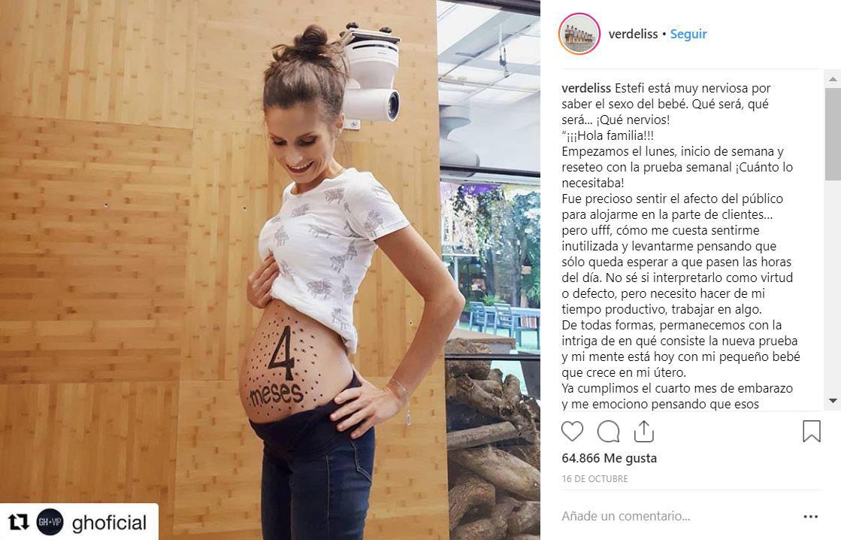Click the GH VIP round logo
This screenshot has height=540, width=841.
click(x=50, y=522)
